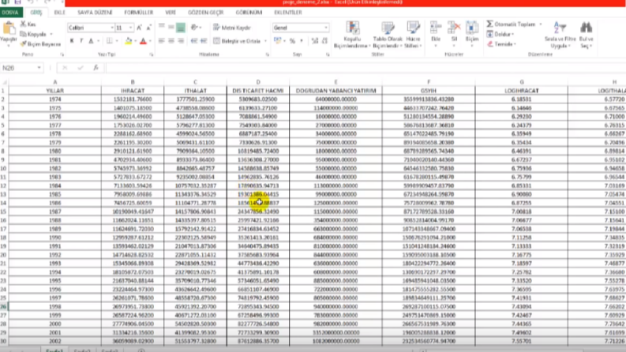Click the decrease decimal icon
The height and width of the screenshot is (352, 626).
click(x=324, y=41)
